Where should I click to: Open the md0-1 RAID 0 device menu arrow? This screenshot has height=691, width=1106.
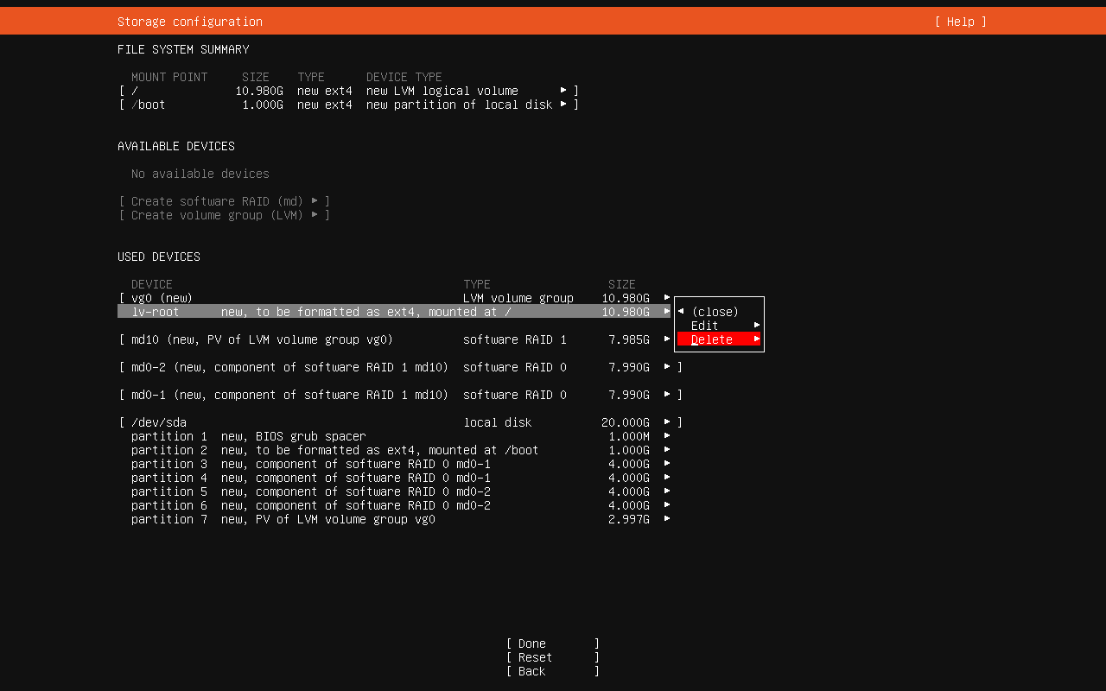(667, 395)
